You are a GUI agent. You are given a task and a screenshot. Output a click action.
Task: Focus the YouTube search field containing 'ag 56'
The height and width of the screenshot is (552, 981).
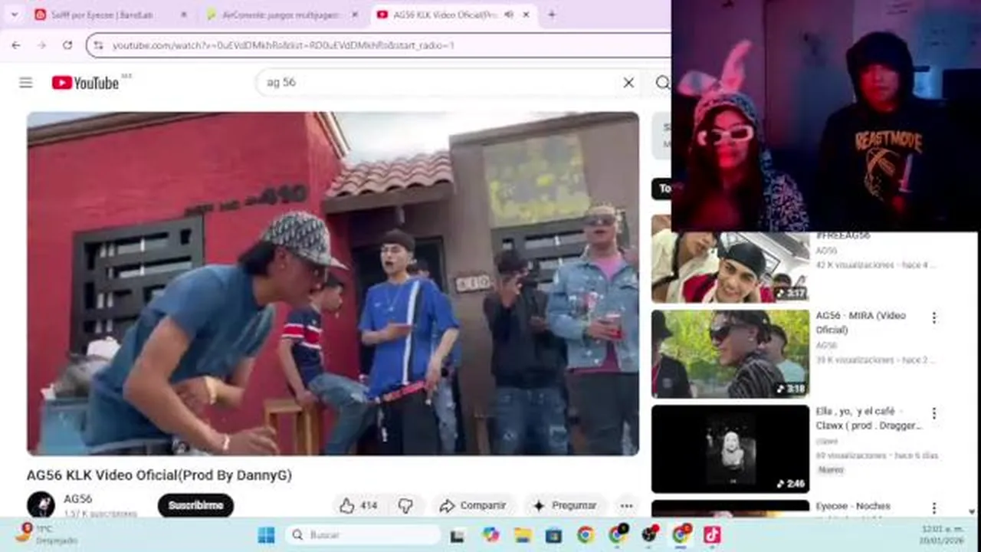pos(437,83)
